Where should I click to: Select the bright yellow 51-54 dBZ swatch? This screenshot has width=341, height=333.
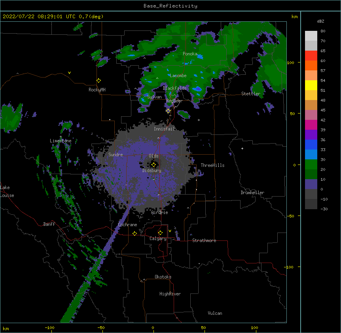coord(311,85)
